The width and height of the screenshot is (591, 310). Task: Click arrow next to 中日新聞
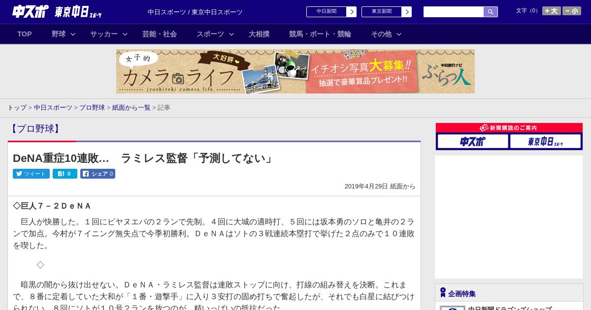[351, 12]
